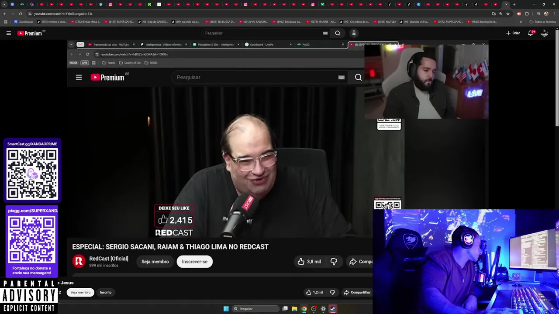559x314 pixels.
Task: Like the RedCast video showing 3,8 mil
Action: coord(309,262)
